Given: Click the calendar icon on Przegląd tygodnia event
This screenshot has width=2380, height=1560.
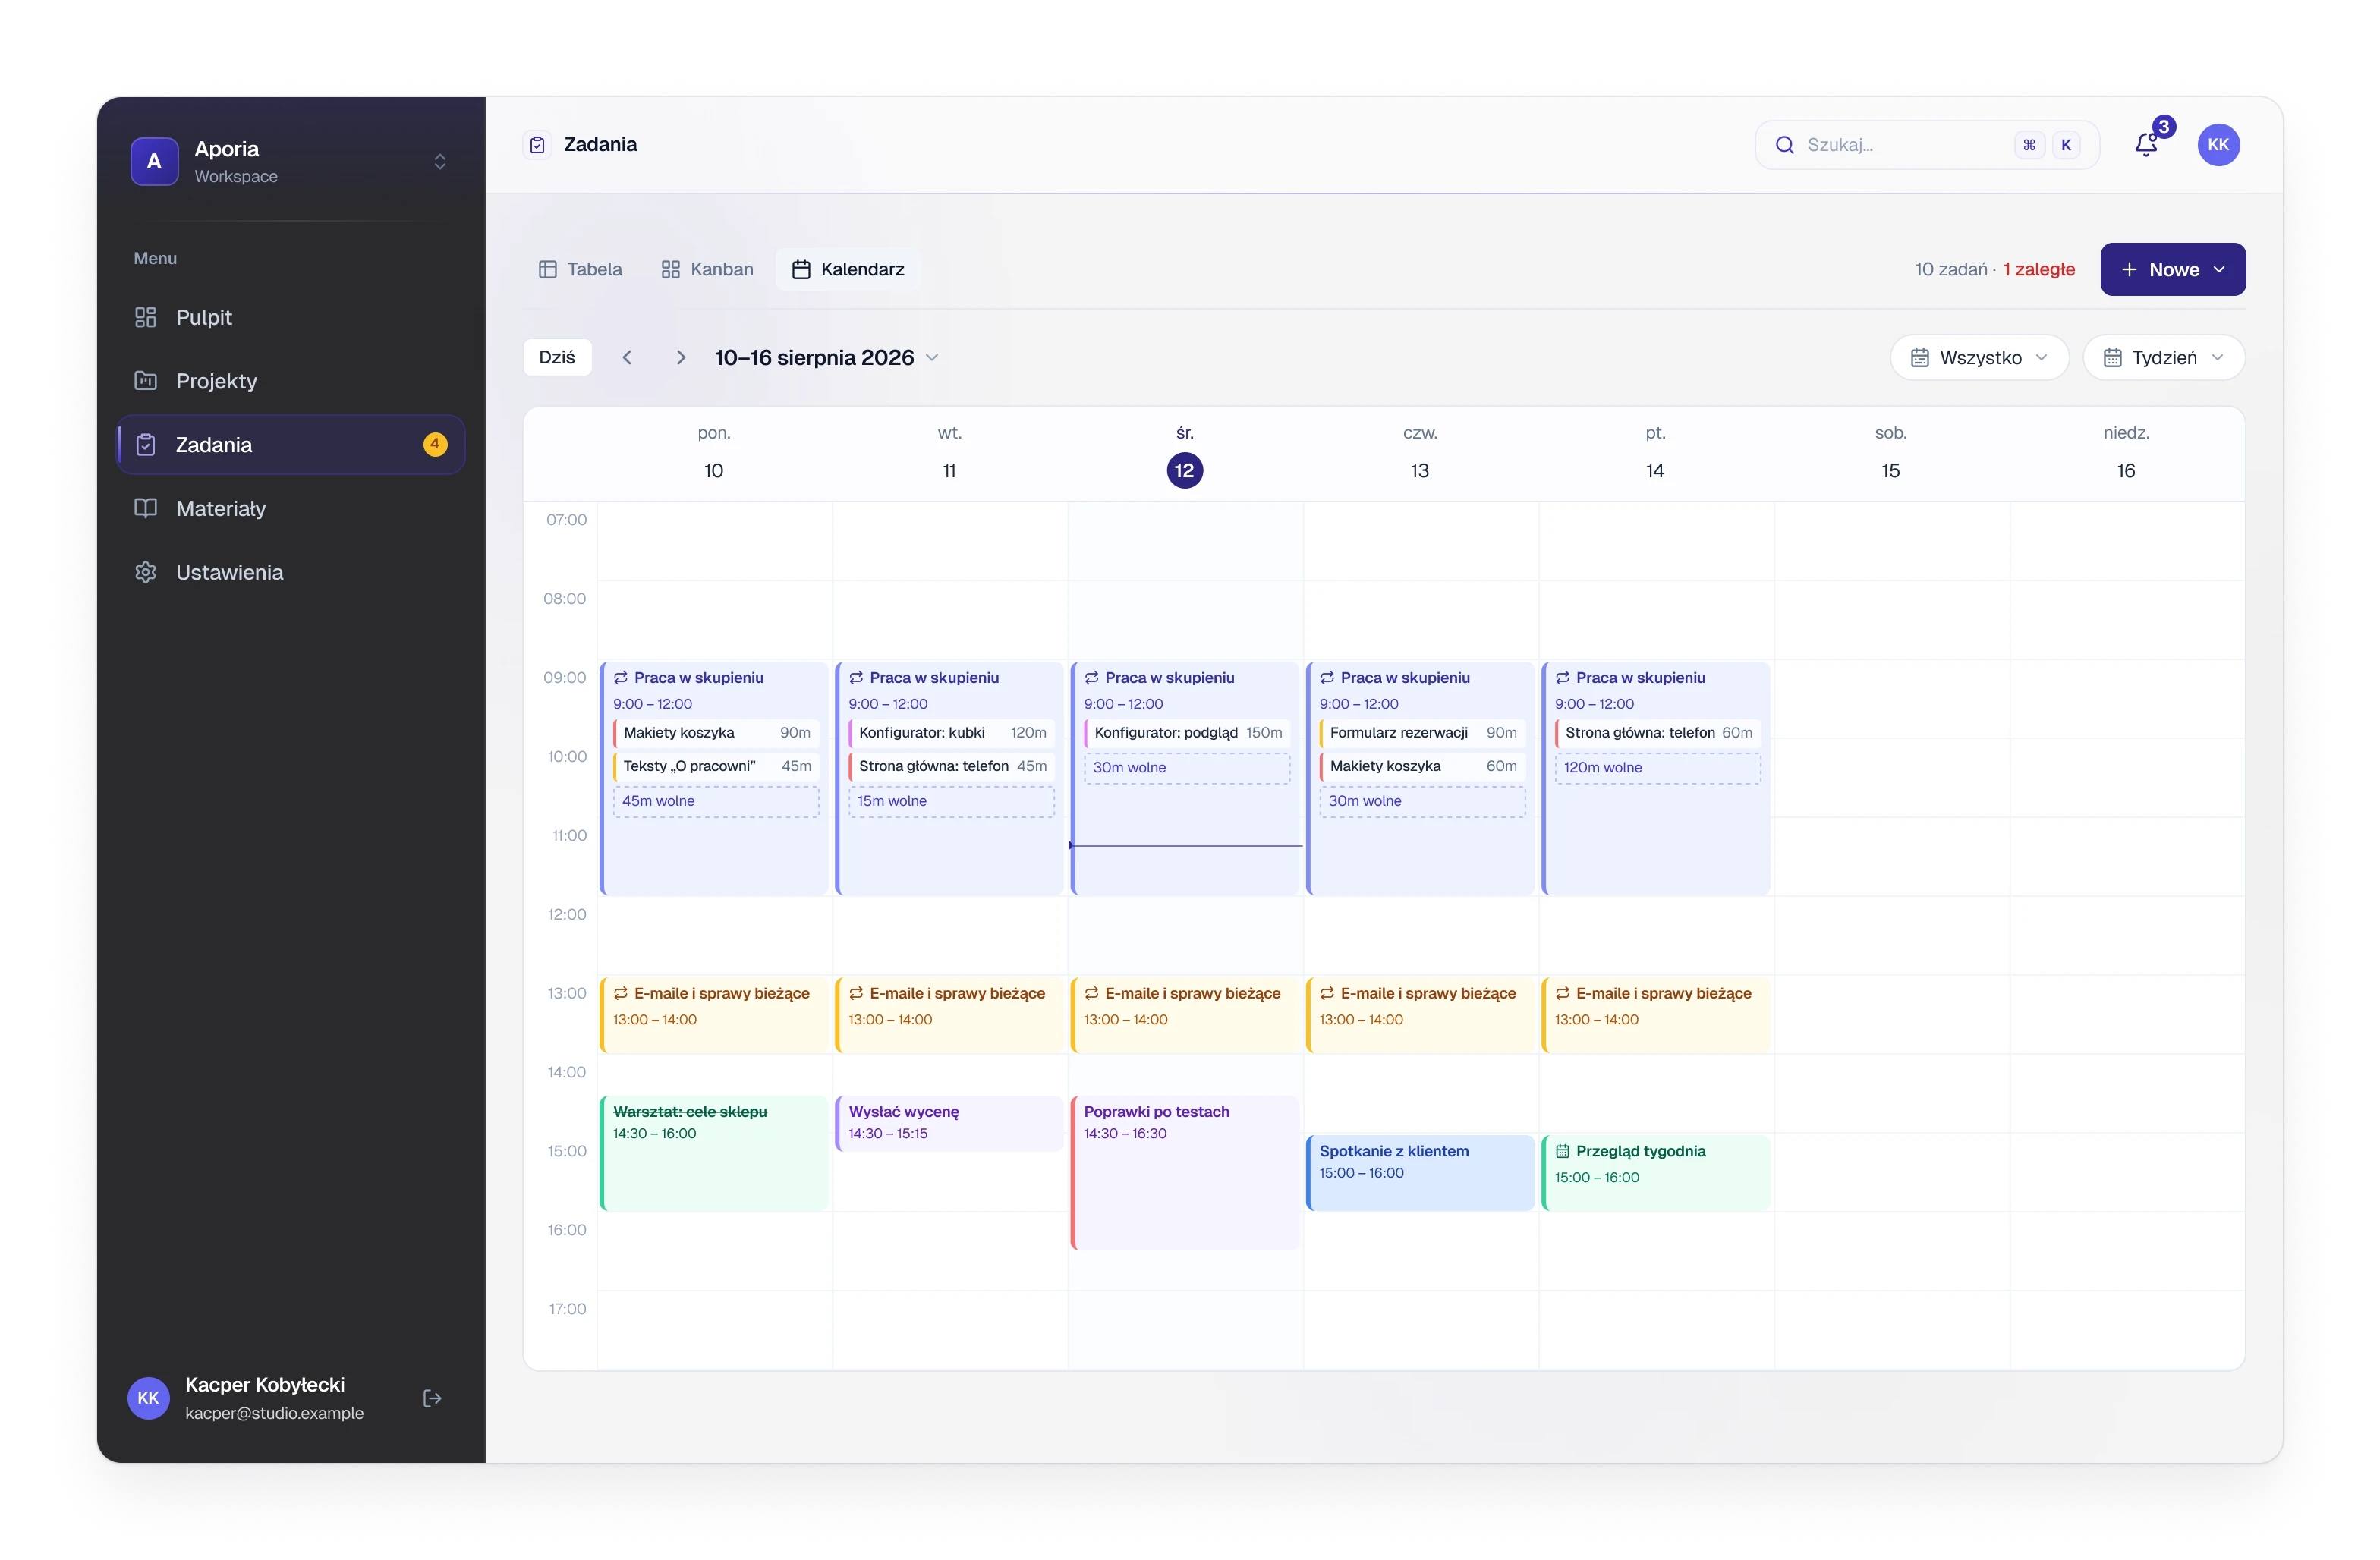Looking at the screenshot, I should [1562, 1151].
